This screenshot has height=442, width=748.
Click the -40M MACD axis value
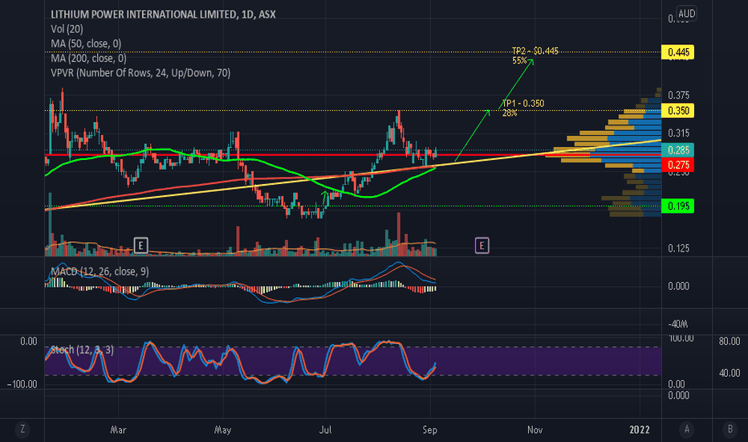point(678,324)
